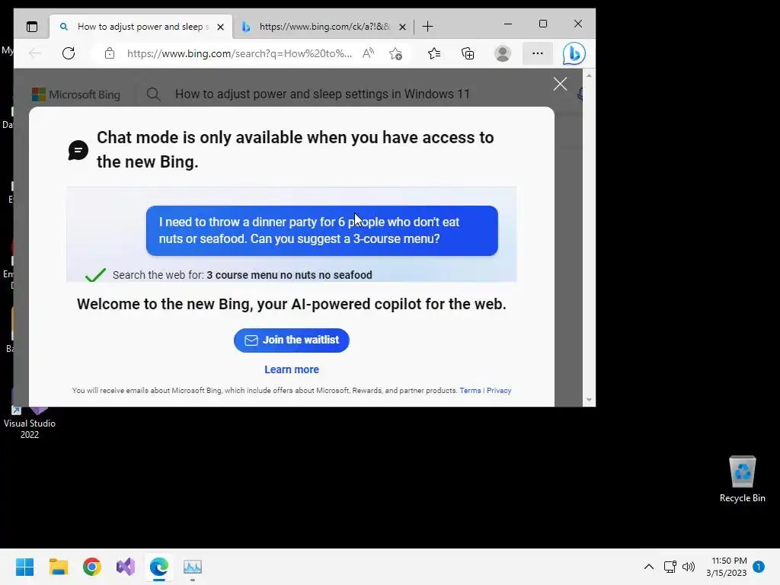Viewport: 780px width, 585px height.
Task: Click the address bar URL
Action: pos(239,53)
